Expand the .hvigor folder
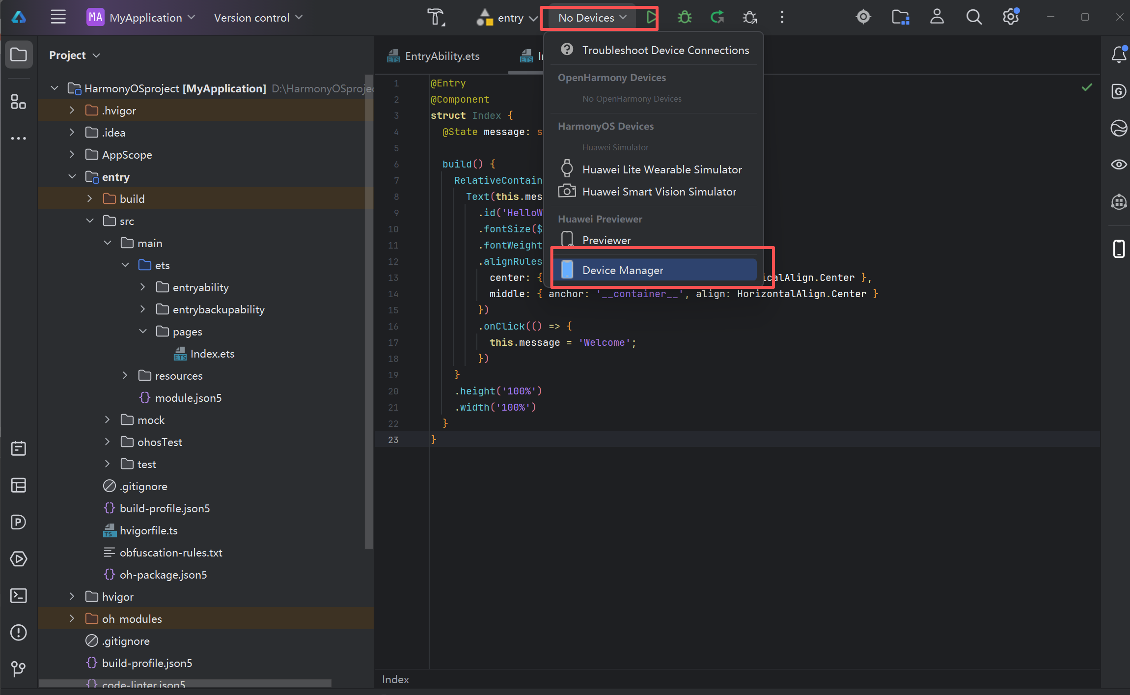1130x695 pixels. click(x=72, y=111)
